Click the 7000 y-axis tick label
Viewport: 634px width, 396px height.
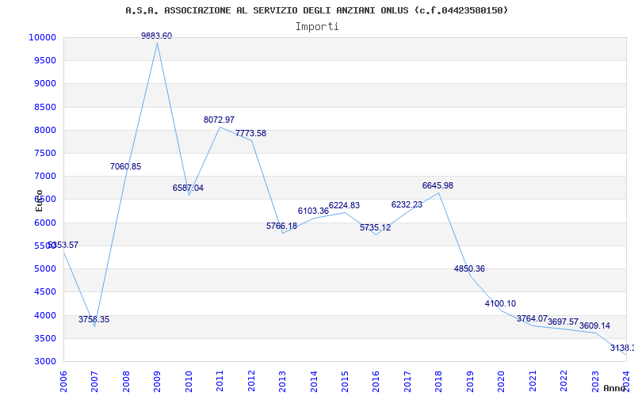click(x=44, y=176)
